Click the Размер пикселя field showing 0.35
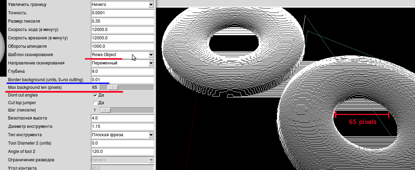Image resolution: width=415 pixels, height=170 pixels. pyautogui.click(x=122, y=21)
